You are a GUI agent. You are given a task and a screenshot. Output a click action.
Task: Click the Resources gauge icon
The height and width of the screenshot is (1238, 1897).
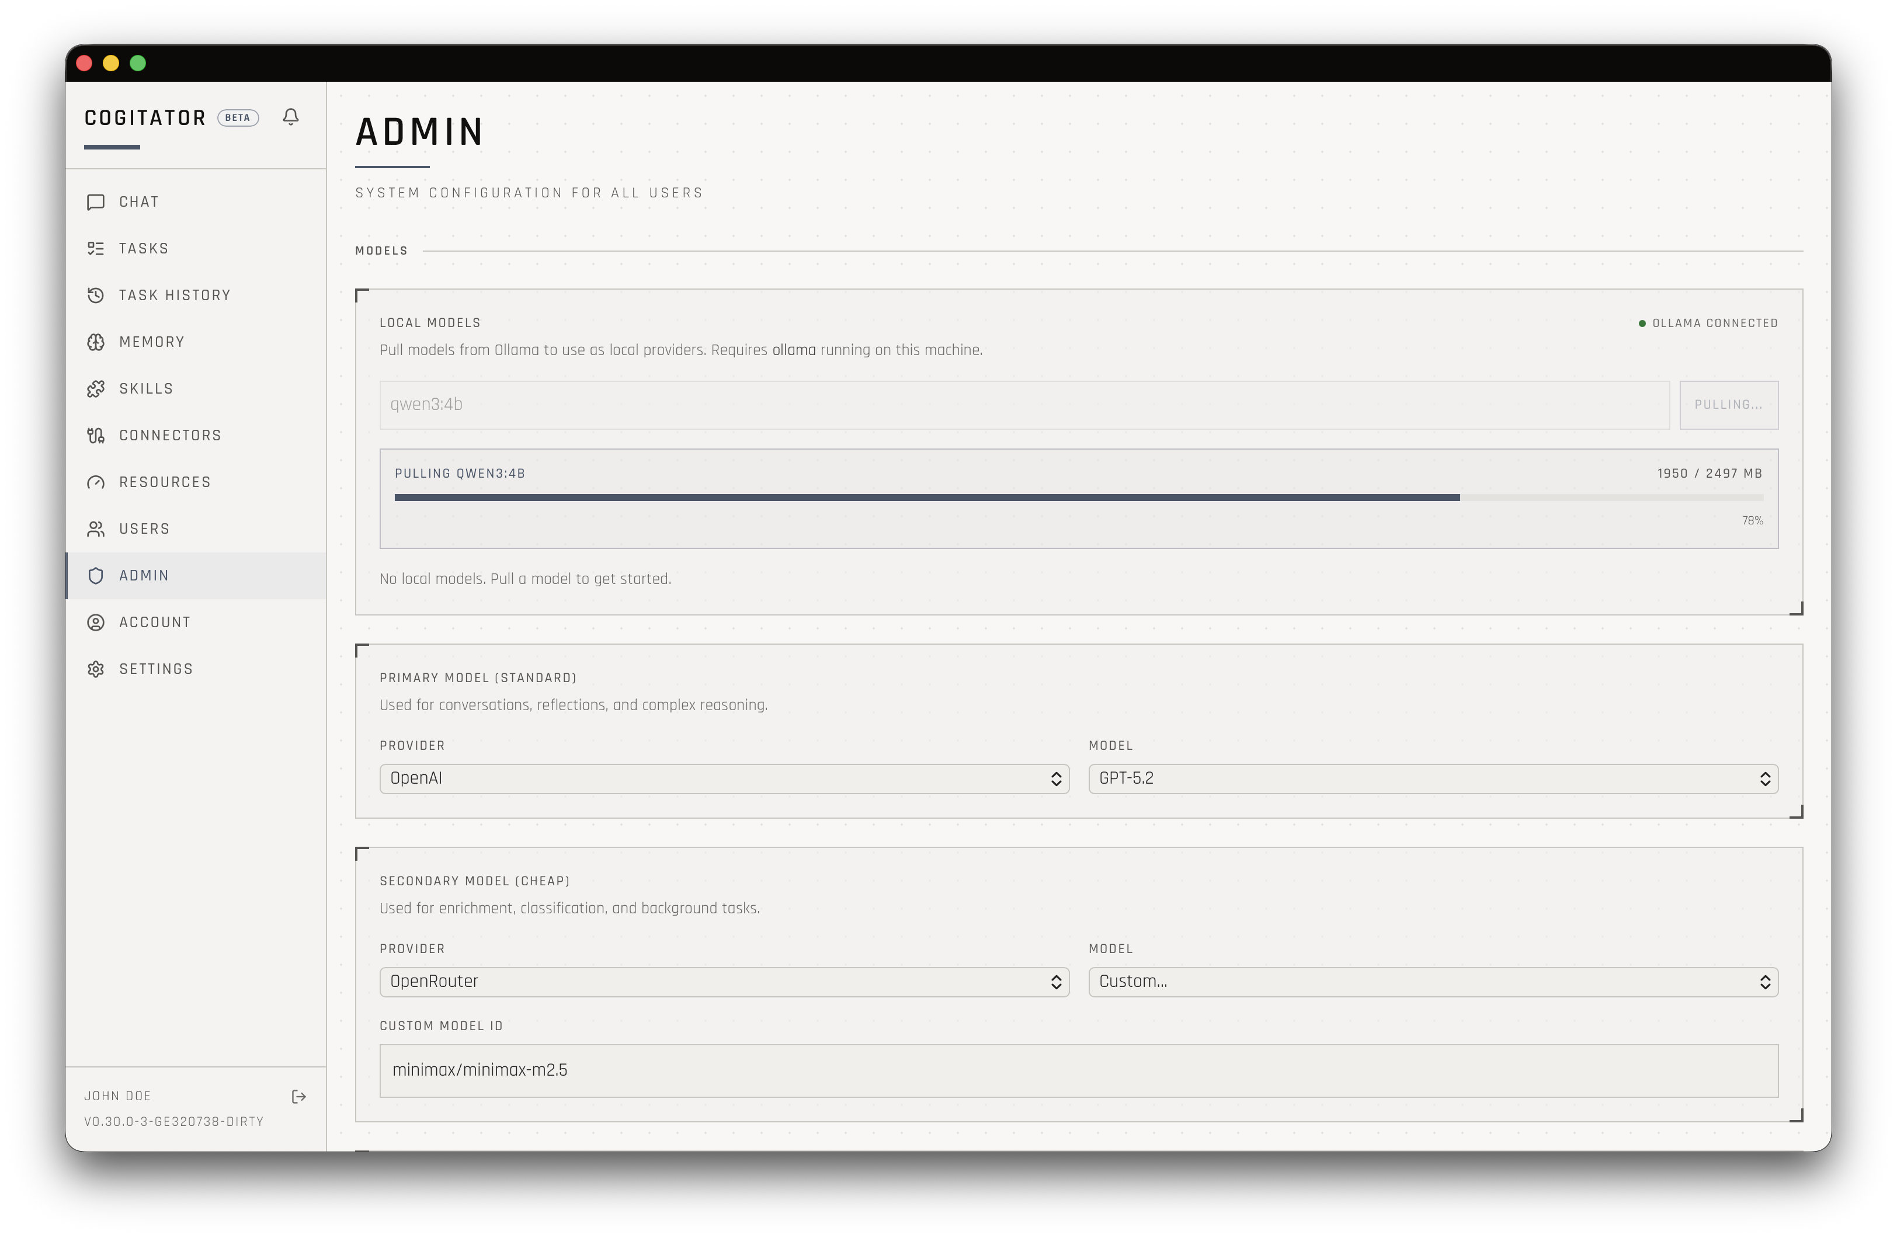coord(96,482)
